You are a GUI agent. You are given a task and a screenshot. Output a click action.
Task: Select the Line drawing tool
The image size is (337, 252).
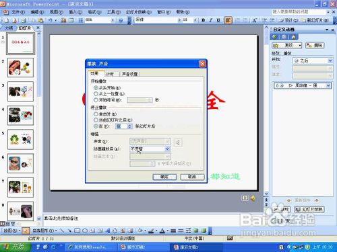[x=62, y=230]
